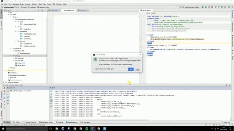Collapse the webapp folder in project tree

[x=11, y=56]
